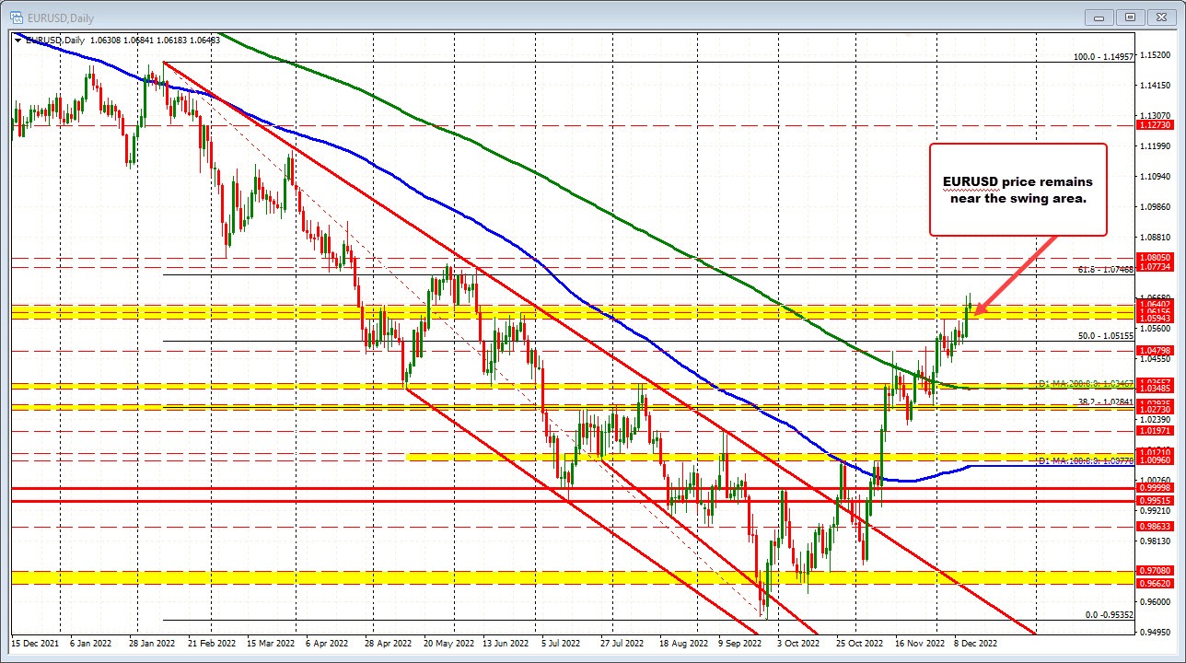Click the 38.2 - 1.02841 Fibonacci label
This screenshot has height=663, width=1186.
point(1105,402)
